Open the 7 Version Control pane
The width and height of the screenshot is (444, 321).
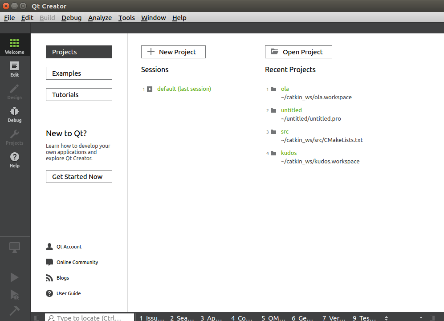pos(334,318)
